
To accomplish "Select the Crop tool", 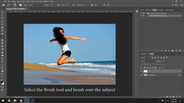I will 2,24.
